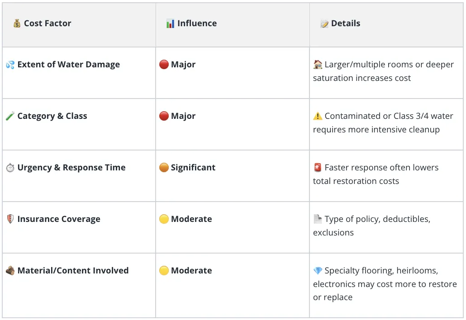Click the document icon beside Type of policy
The image size is (466, 320).
318,219
